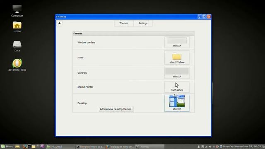Click the purple panel launcher icon
The width and height of the screenshot is (265, 149).
pyautogui.click(x=42, y=147)
